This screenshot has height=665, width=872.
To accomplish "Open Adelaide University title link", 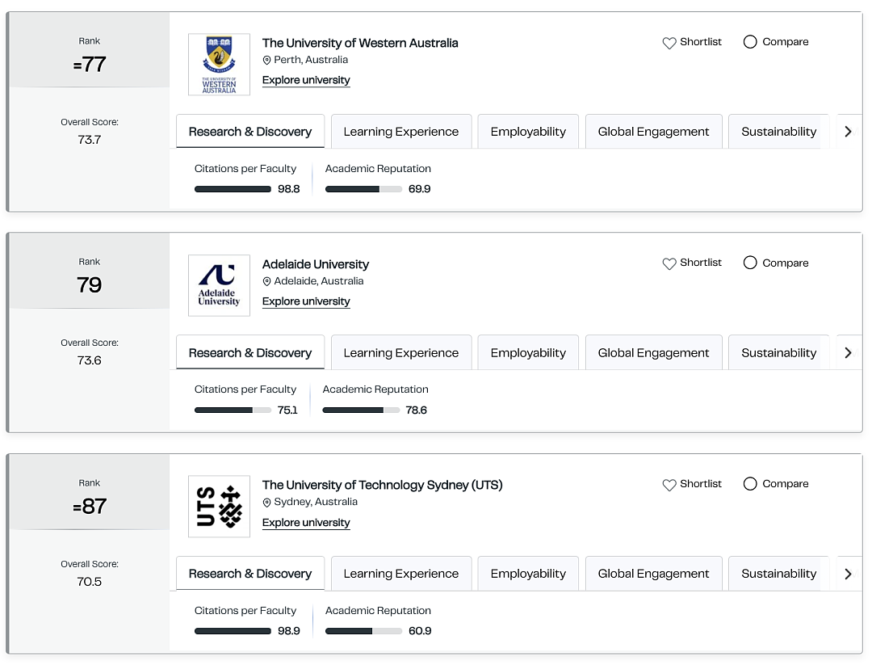I will point(316,264).
